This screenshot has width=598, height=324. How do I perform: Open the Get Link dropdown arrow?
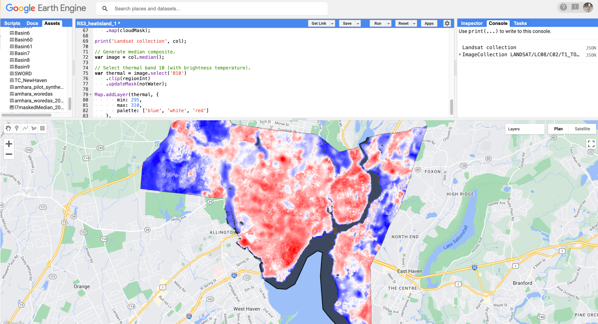tap(332, 23)
